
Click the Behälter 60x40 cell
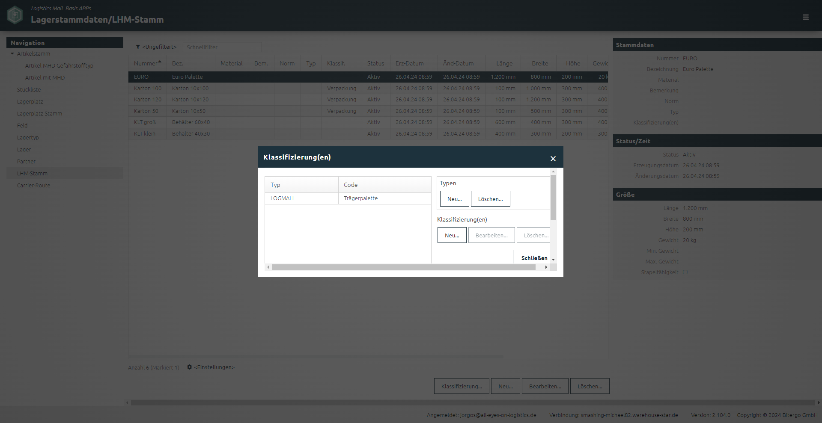pyautogui.click(x=191, y=122)
